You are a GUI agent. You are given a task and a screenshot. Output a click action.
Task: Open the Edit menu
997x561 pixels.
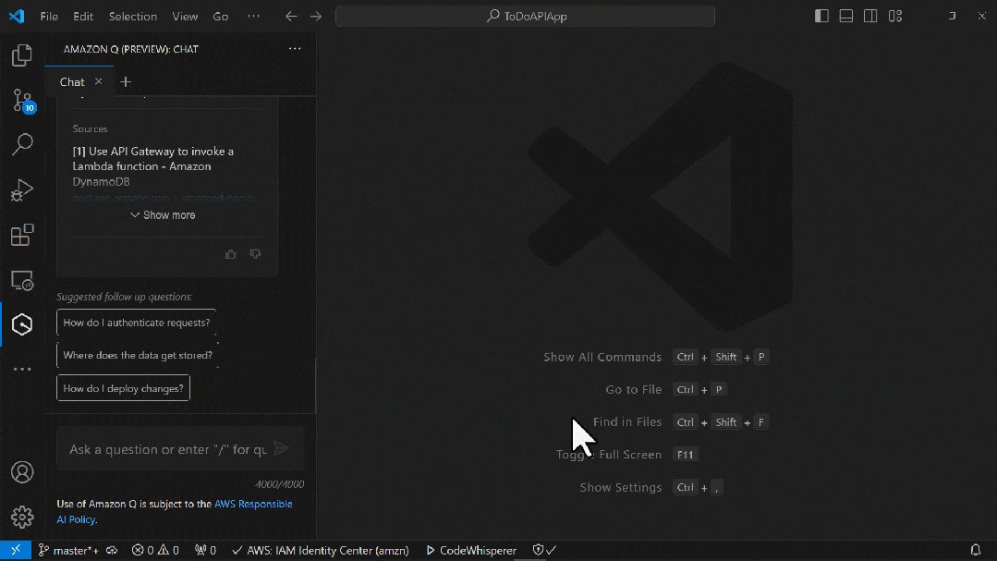point(82,17)
